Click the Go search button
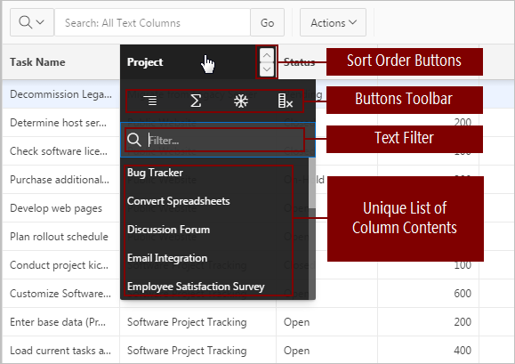 267,22
